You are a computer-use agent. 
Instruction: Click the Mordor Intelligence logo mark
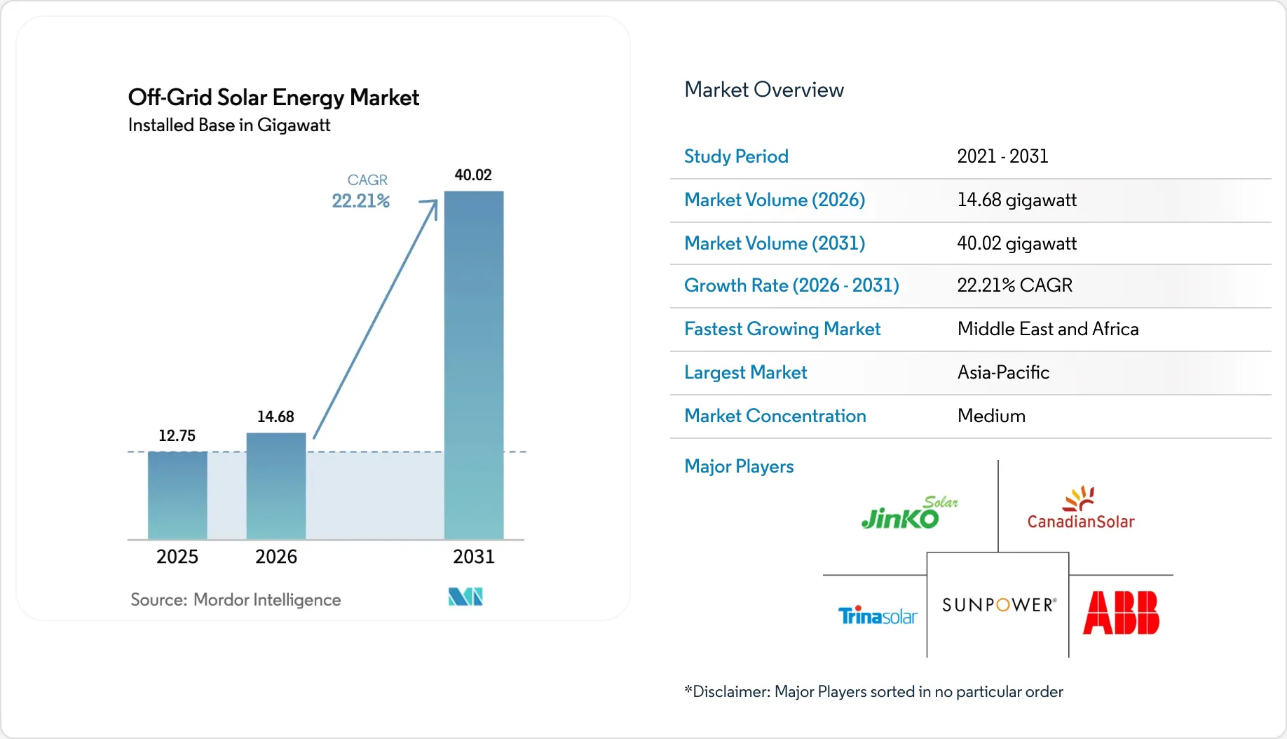465,597
